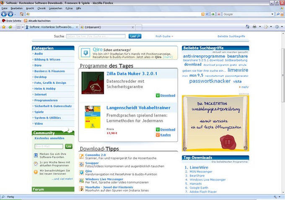The image size is (285, 200).
Task: Open the Ansicht menu
Action: point(30,8)
